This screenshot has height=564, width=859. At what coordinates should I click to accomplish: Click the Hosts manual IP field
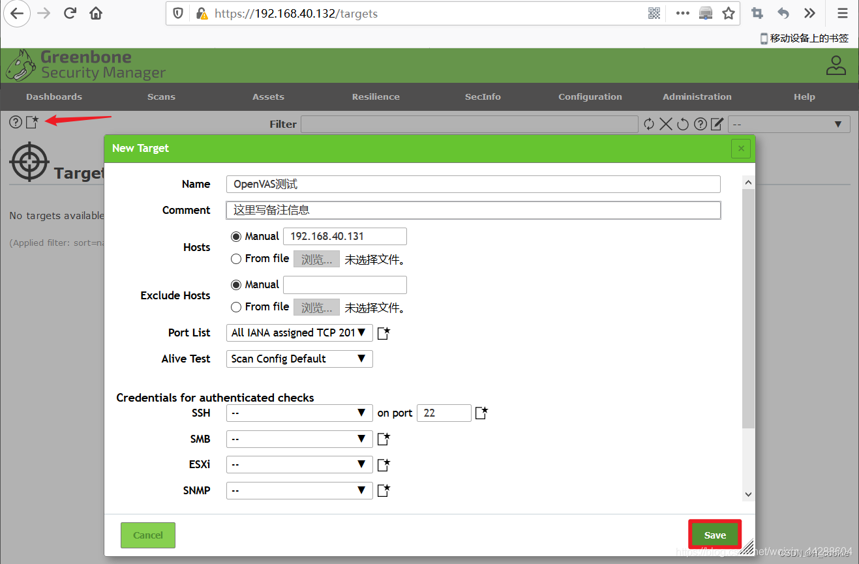pyautogui.click(x=345, y=236)
